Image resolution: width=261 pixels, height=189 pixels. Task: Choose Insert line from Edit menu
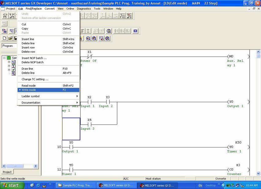coord(48,39)
